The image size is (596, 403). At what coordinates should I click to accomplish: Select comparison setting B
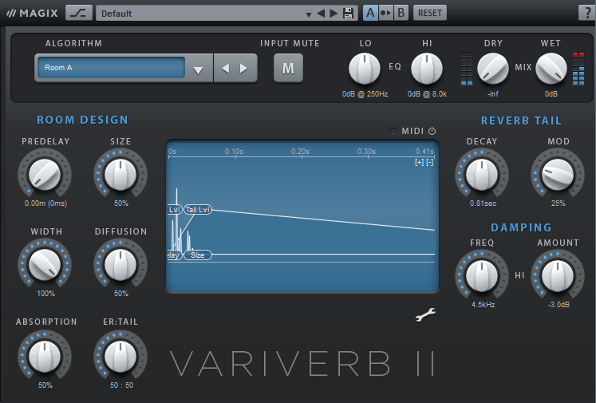click(401, 13)
